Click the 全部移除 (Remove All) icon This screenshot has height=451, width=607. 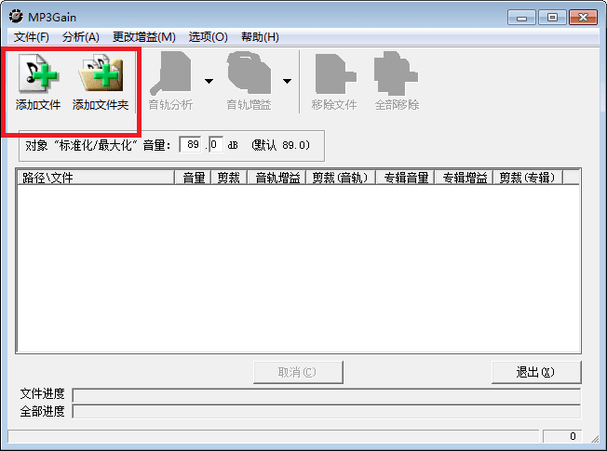pos(396,73)
